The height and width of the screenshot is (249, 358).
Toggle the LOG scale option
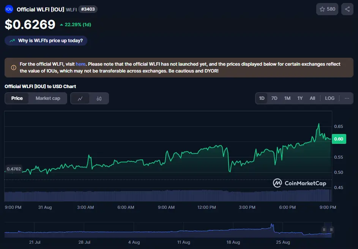pyautogui.click(x=330, y=98)
